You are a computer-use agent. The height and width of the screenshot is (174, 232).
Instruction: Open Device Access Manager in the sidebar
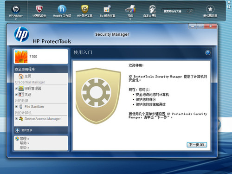click(x=43, y=119)
